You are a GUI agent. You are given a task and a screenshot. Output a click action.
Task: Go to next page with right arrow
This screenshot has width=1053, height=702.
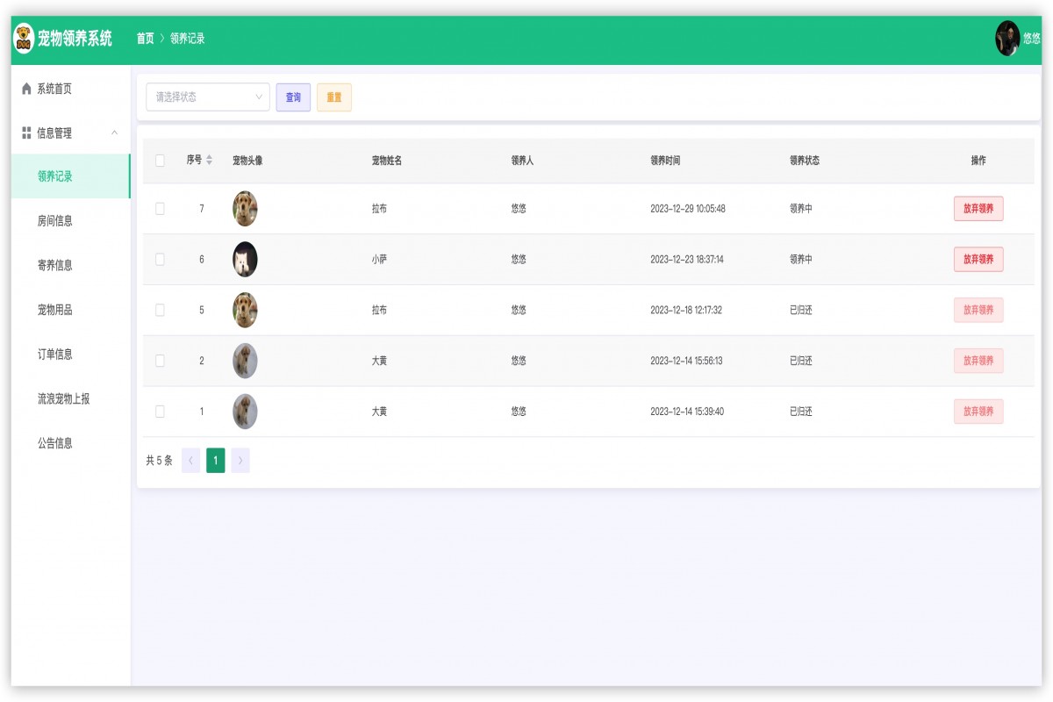click(x=240, y=460)
